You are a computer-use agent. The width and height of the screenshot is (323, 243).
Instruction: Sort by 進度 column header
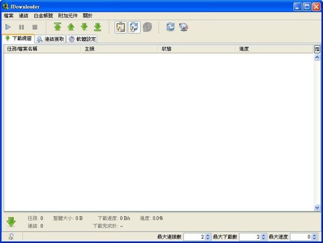coord(274,49)
